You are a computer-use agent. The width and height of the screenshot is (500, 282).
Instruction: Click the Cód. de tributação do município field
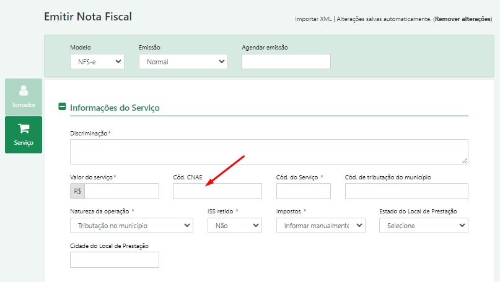(406, 191)
